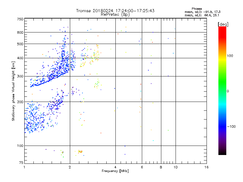Click the y-axis tick label '500'
This screenshot has width=243, height=182.
pos(20,44)
